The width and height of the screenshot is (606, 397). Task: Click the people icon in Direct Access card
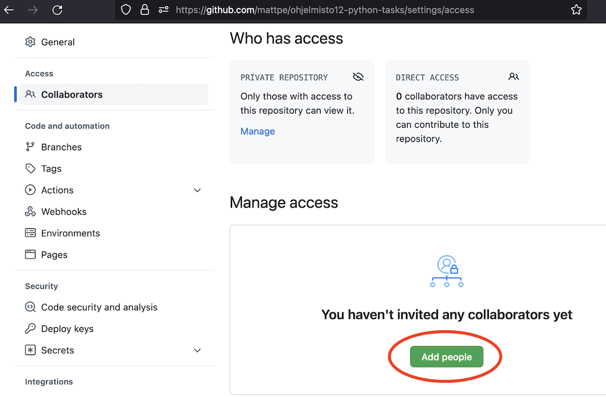click(x=513, y=77)
